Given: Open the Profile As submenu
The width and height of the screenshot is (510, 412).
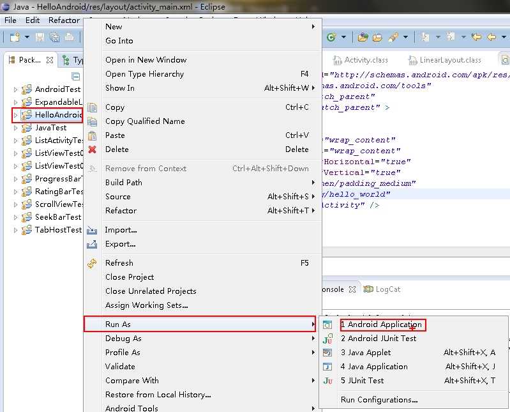Looking at the screenshot, I should click(x=202, y=353).
